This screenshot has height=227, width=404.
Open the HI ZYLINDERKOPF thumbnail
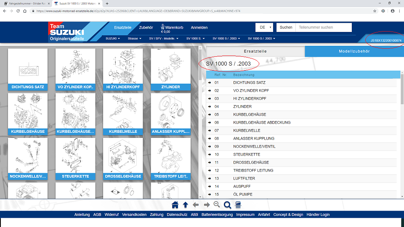pyautogui.click(x=123, y=69)
